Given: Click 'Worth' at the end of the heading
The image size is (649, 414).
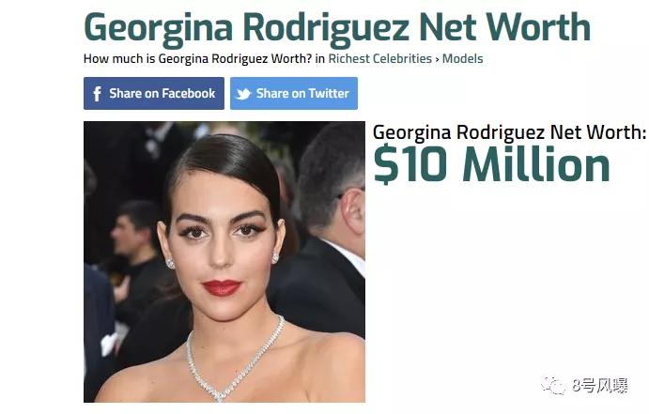Looking at the screenshot, I should (538, 27).
